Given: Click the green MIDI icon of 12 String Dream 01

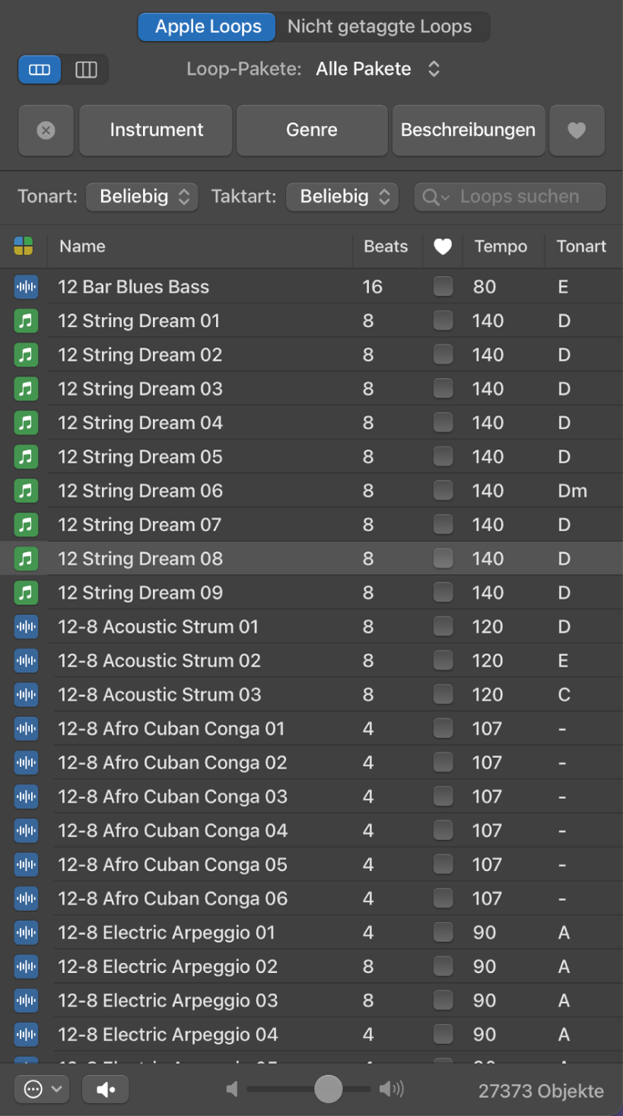Looking at the screenshot, I should (x=26, y=321).
